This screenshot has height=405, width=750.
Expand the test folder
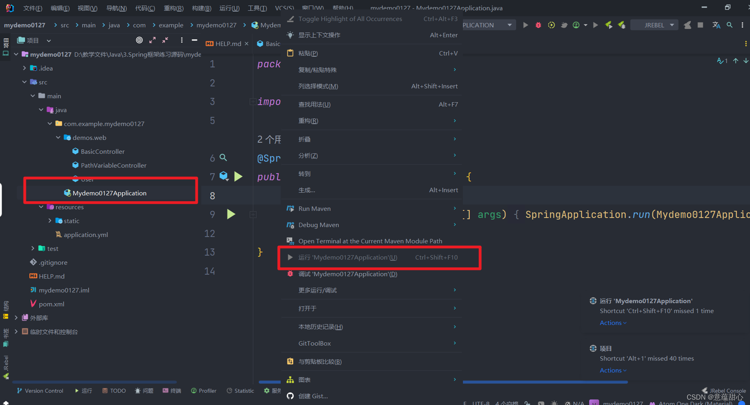click(33, 248)
